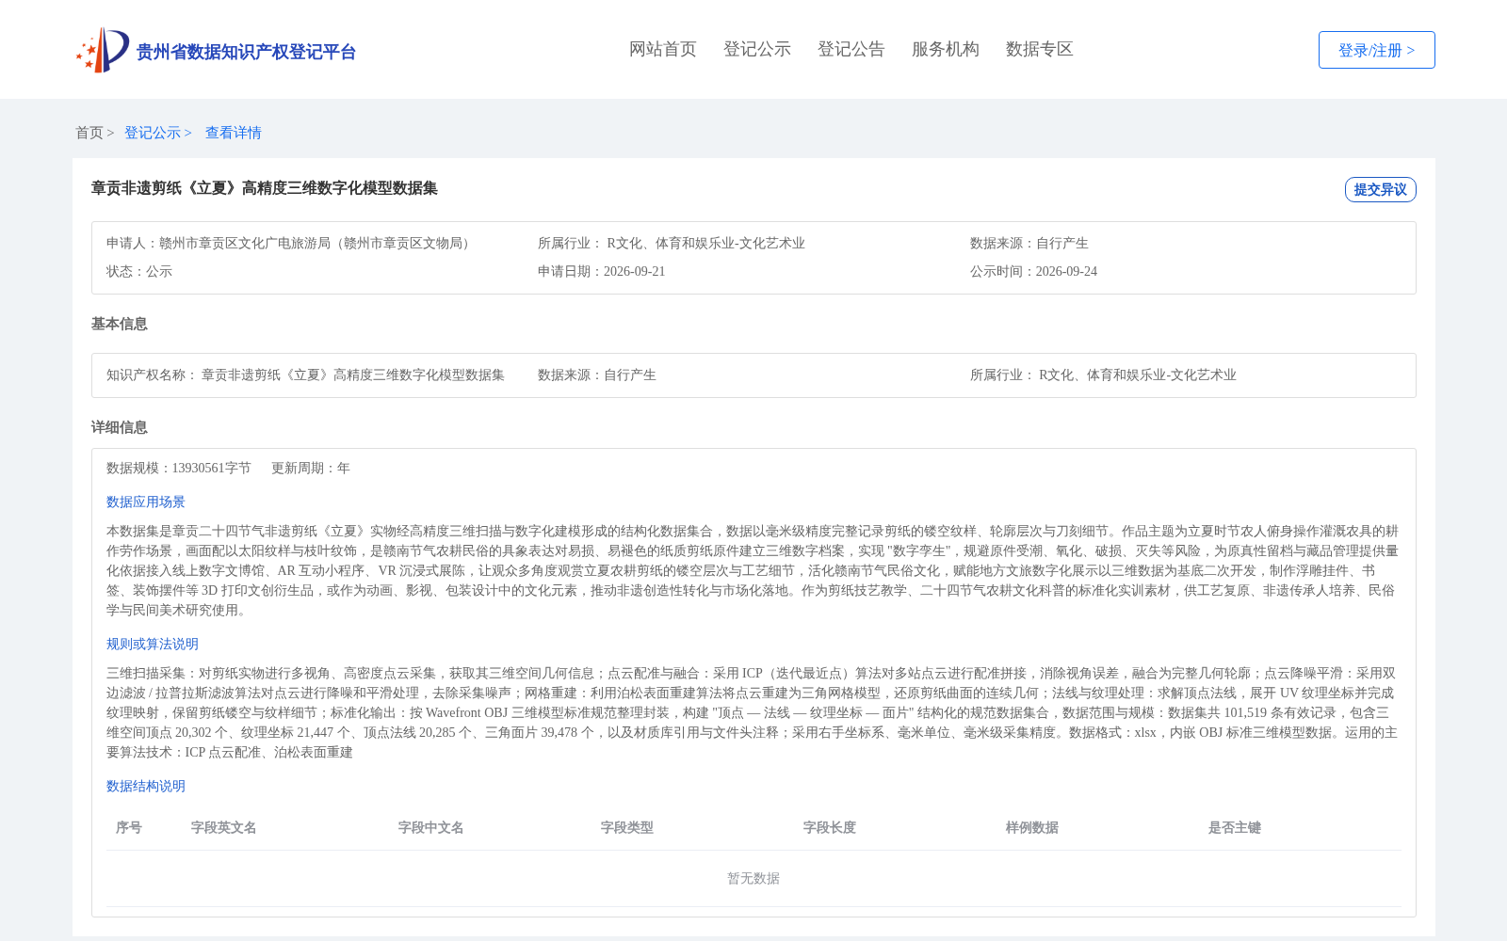Click the 是否主键 column header

point(1235,827)
